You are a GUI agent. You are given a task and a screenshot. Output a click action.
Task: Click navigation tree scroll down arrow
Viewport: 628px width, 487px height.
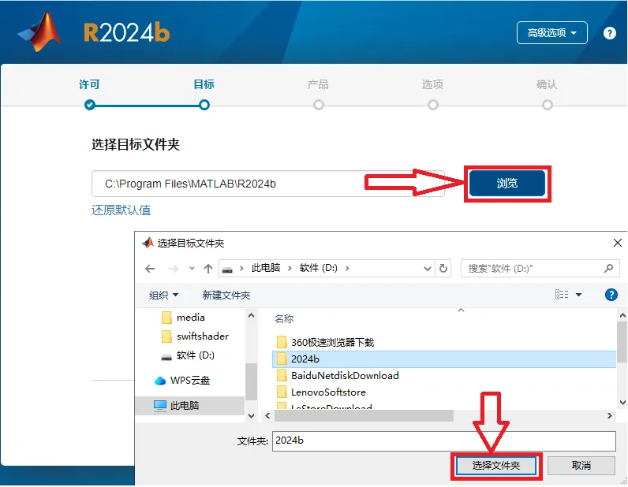[x=251, y=416]
